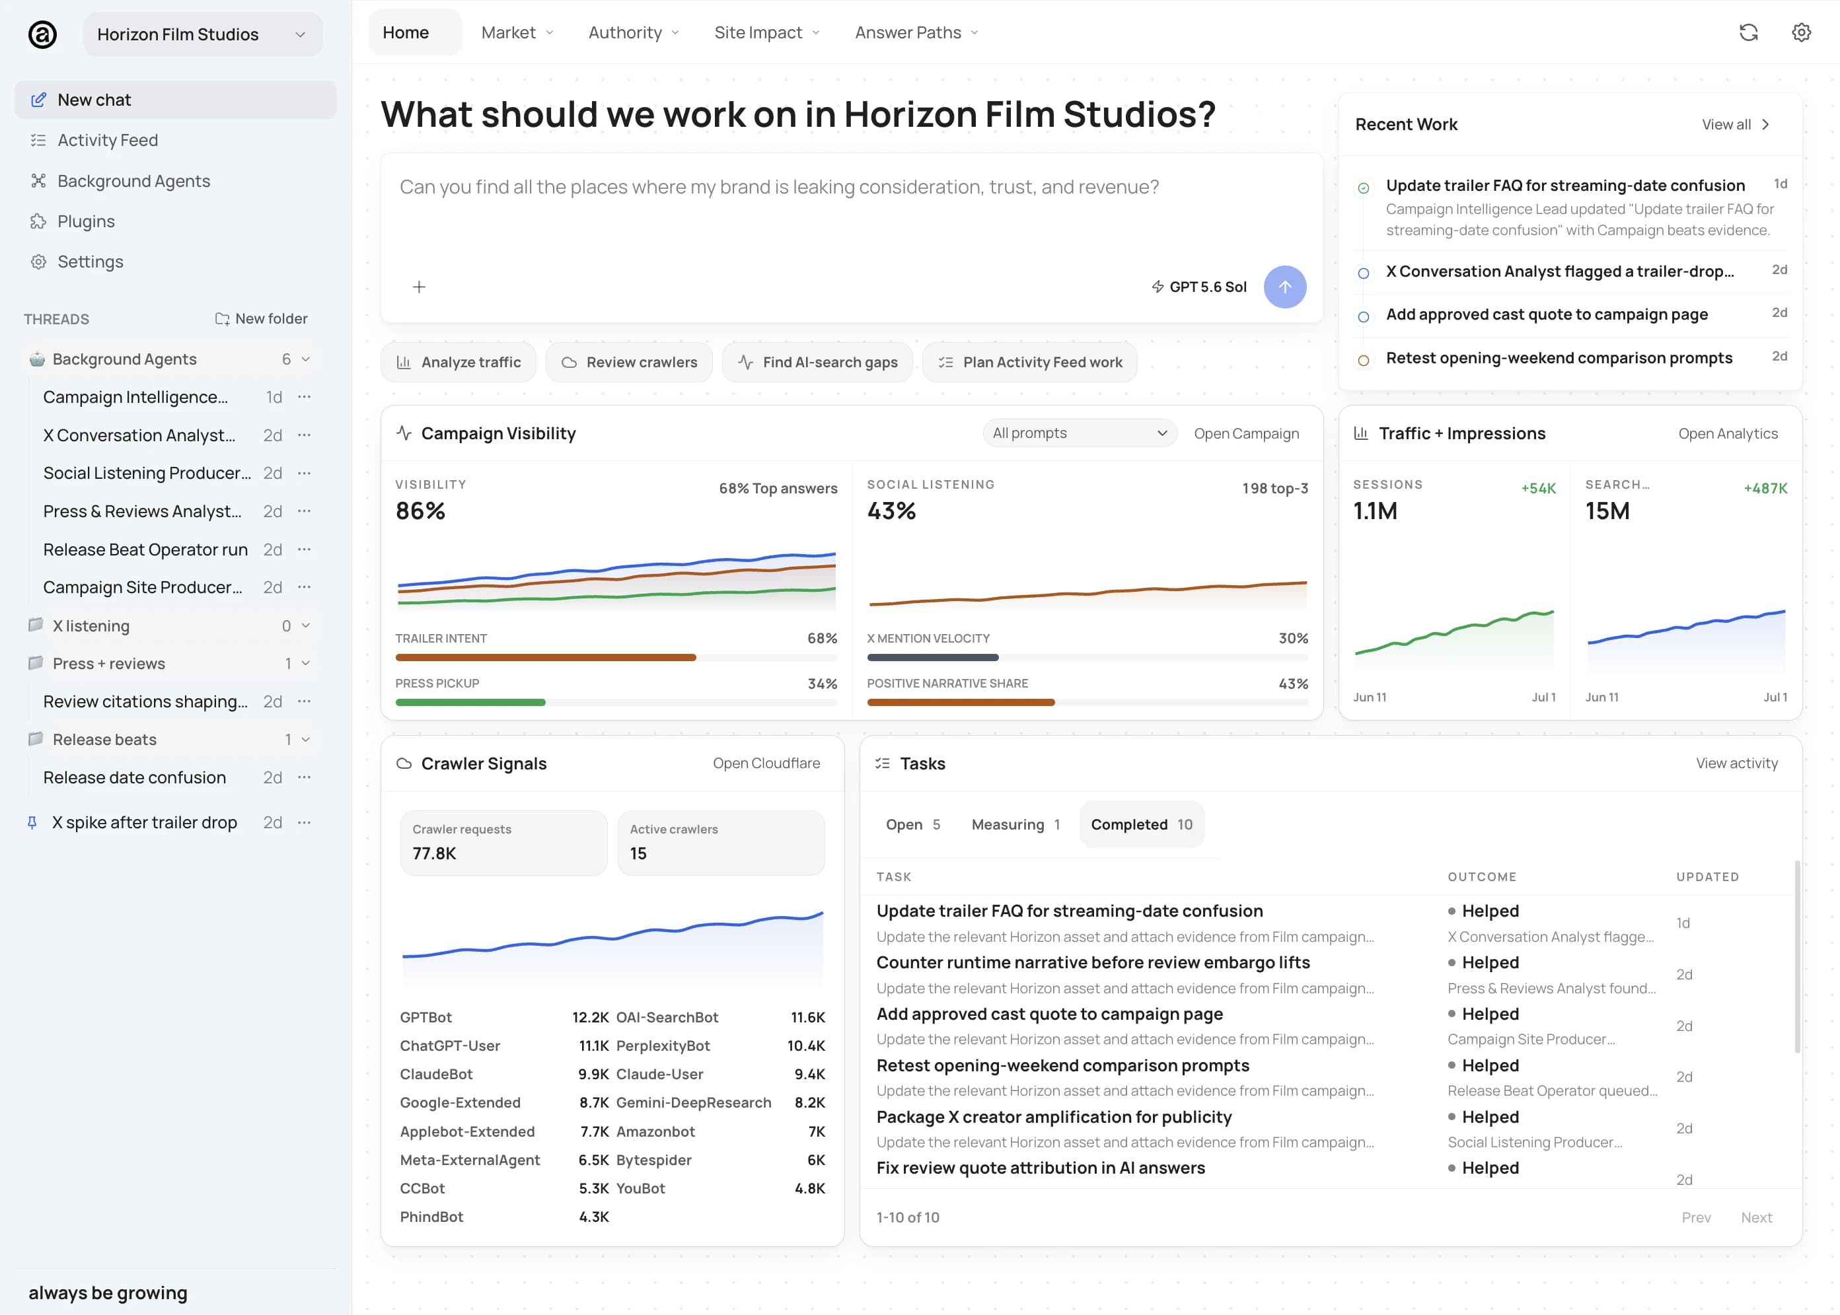This screenshot has height=1315, width=1840.
Task: Expand the X listening folder
Action: tap(305, 625)
